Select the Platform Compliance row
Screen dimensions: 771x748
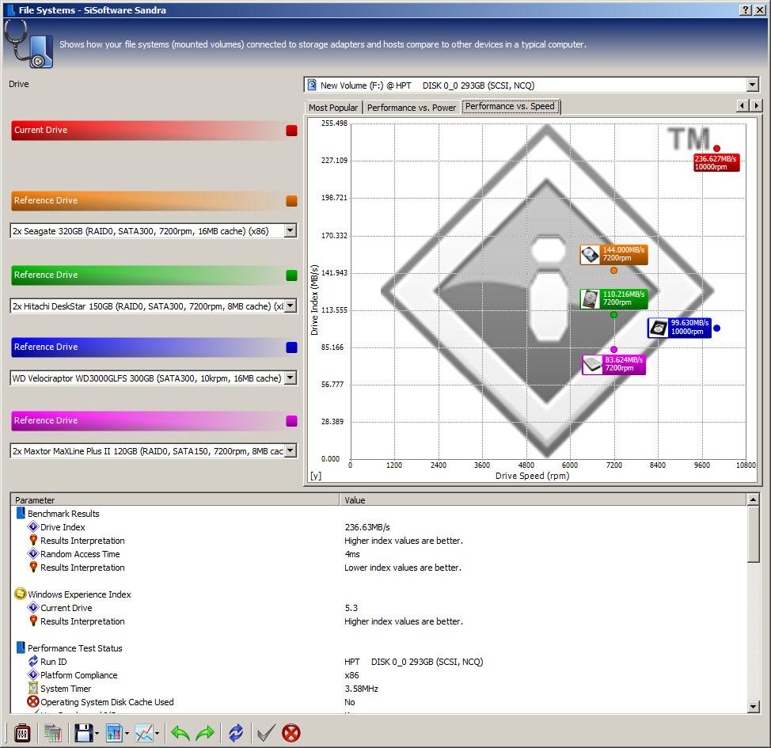378,674
